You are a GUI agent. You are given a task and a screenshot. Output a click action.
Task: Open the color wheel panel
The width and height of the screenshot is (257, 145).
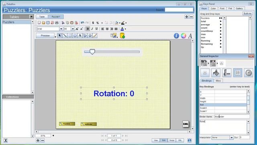tap(184, 36)
